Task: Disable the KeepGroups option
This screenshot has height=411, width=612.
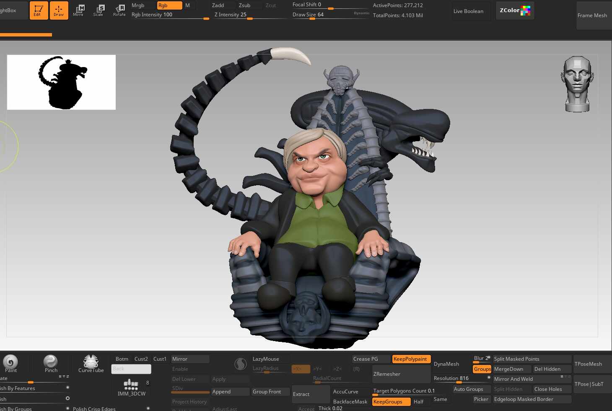Action: 391,402
